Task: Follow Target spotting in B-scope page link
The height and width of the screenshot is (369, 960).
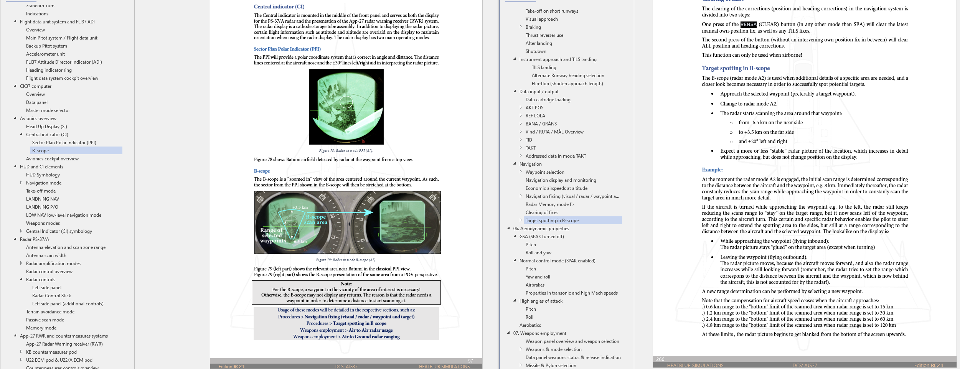Action: [360, 323]
